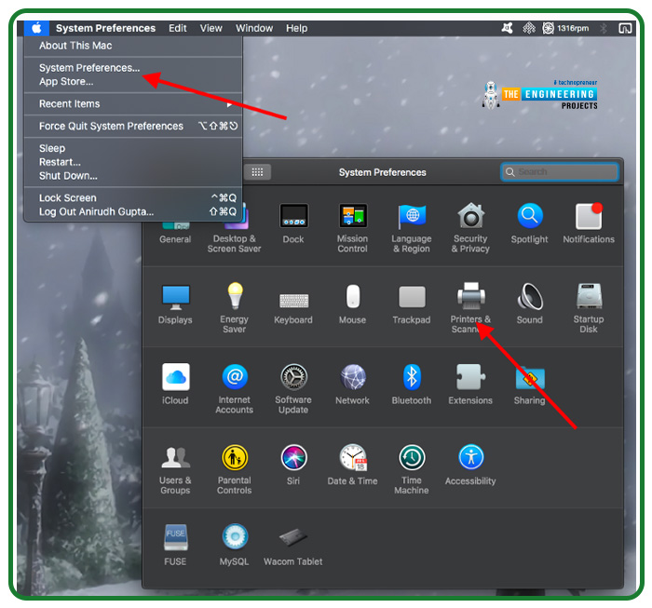This screenshot has height=608, width=652.
Task: Click the Show All grid button
Action: [x=257, y=172]
